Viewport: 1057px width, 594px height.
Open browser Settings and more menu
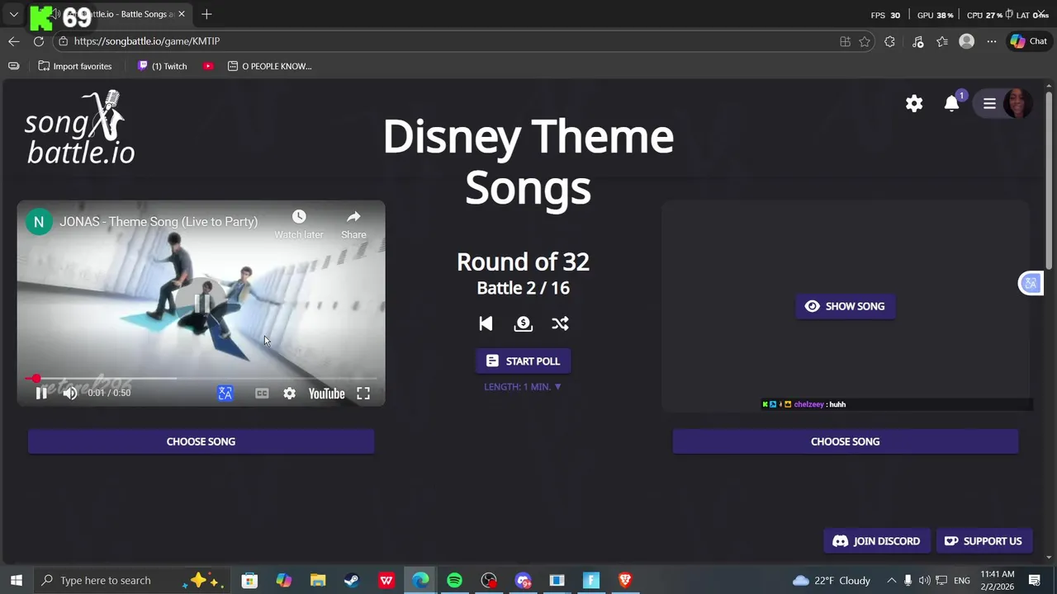992,41
